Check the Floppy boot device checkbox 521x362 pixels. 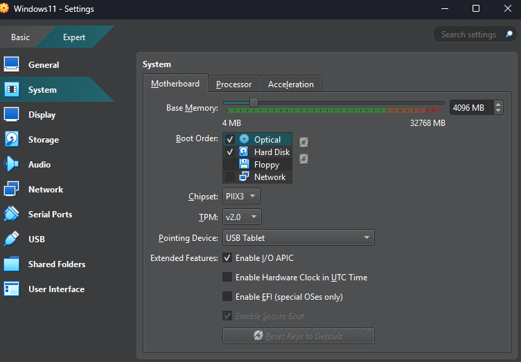229,164
